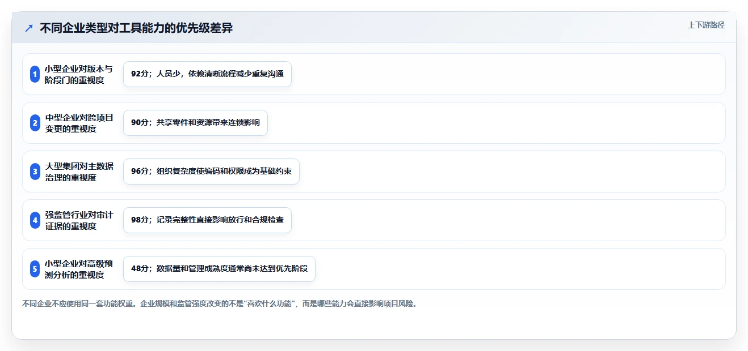Click the label 中型企业对跨项目变更的重视度

(x=79, y=123)
